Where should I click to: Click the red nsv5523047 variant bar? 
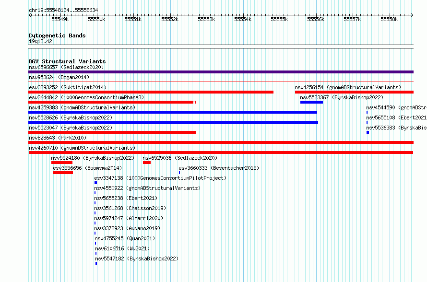click(112, 132)
